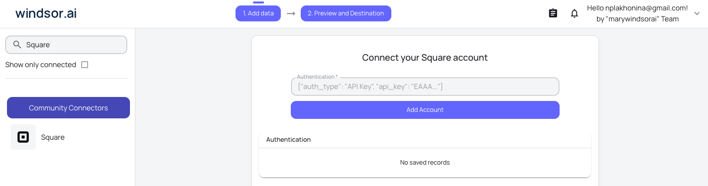708x186 pixels.
Task: Open the Community Connectors section
Action: (68, 108)
